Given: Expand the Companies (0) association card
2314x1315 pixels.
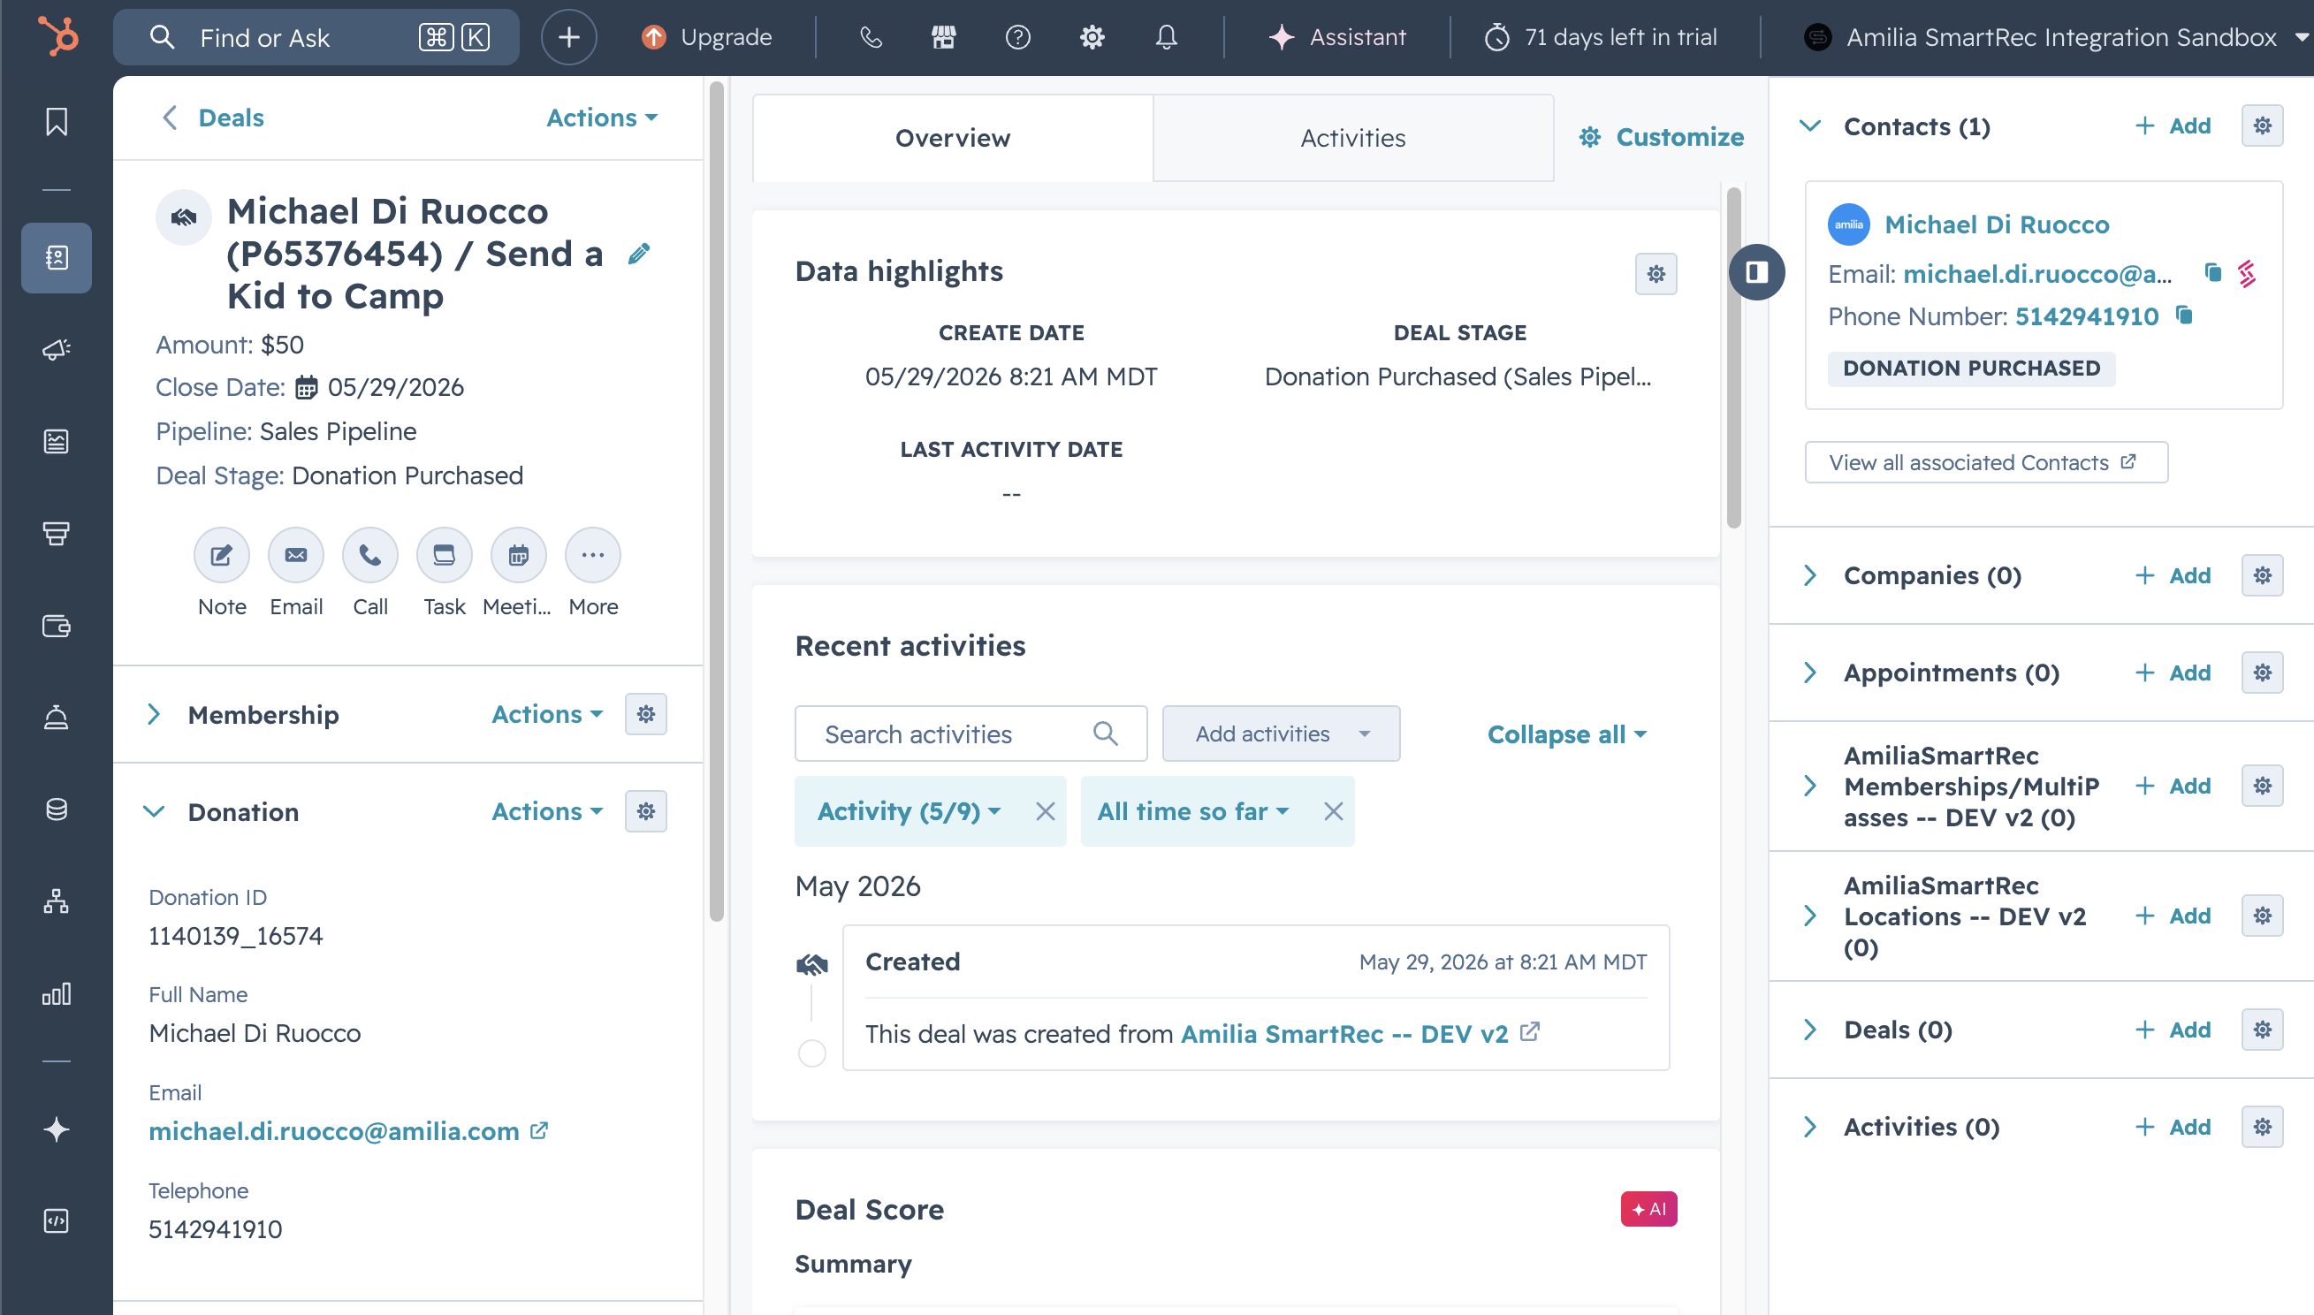Looking at the screenshot, I should click(x=1810, y=575).
